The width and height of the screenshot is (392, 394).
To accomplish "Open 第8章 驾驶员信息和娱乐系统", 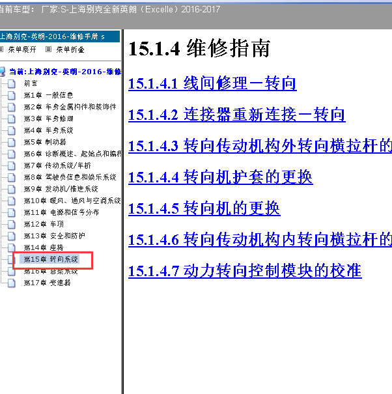I will point(70,177).
